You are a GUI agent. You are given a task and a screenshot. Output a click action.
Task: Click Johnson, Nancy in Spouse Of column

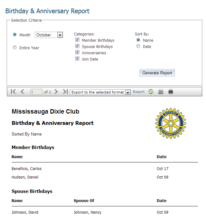(87, 212)
